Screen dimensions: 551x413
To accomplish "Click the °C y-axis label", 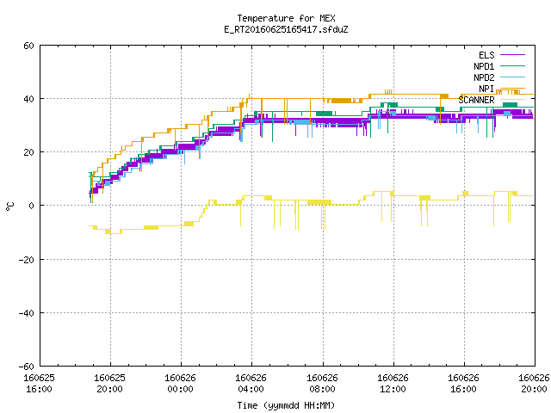I will [x=9, y=206].
